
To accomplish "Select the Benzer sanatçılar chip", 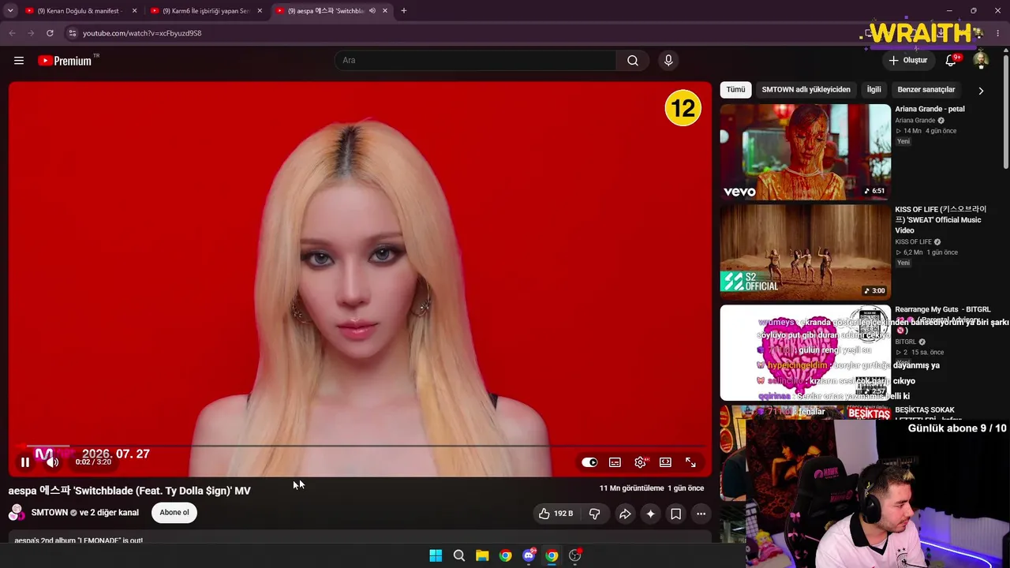I will (926, 90).
